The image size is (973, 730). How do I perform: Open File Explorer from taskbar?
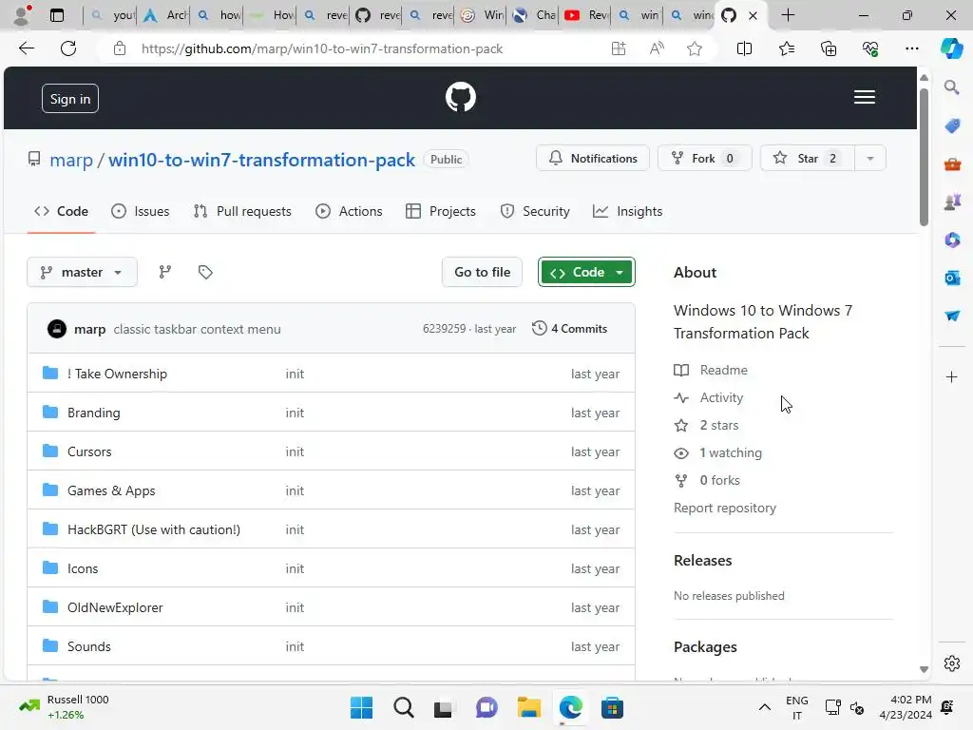(x=528, y=707)
